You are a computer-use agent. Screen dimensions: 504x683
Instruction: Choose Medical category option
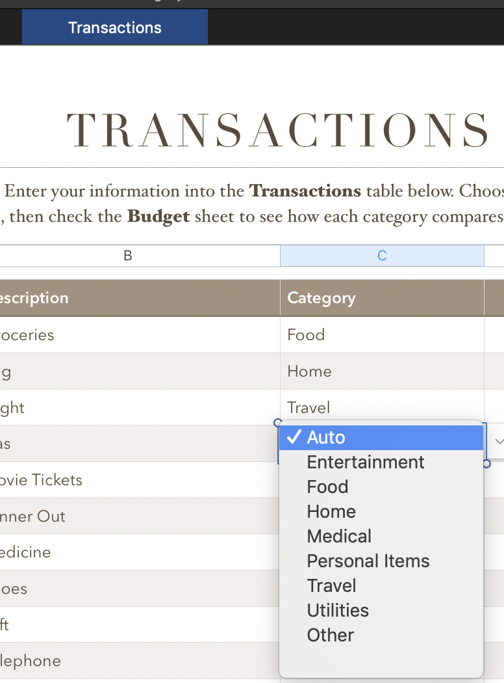(x=339, y=536)
